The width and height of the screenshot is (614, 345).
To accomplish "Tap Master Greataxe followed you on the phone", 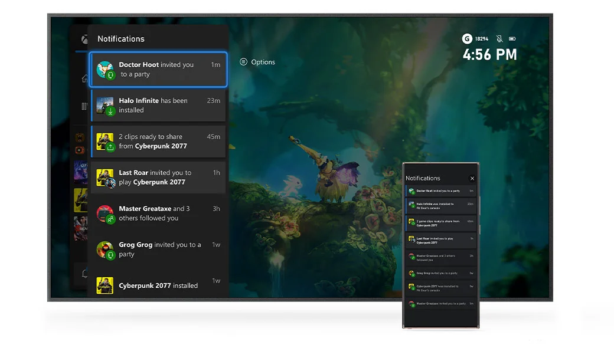I will 441,257.
